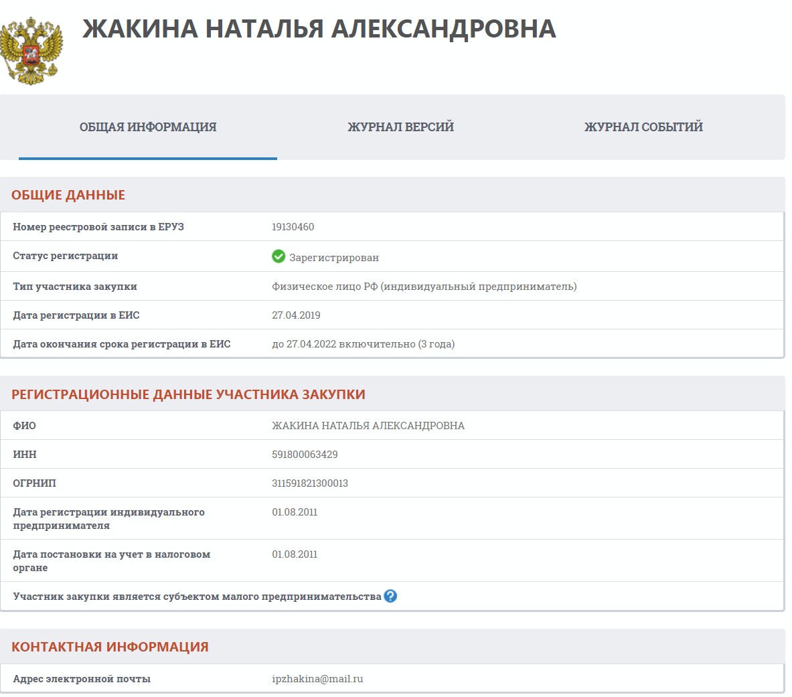Select the ИНН value 591800063429
Image resolution: width=792 pixels, height=697 pixels.
(x=305, y=454)
